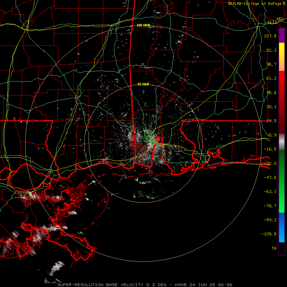Select the -78.7 legend value
Screen dimensions: 287x287
270,206
